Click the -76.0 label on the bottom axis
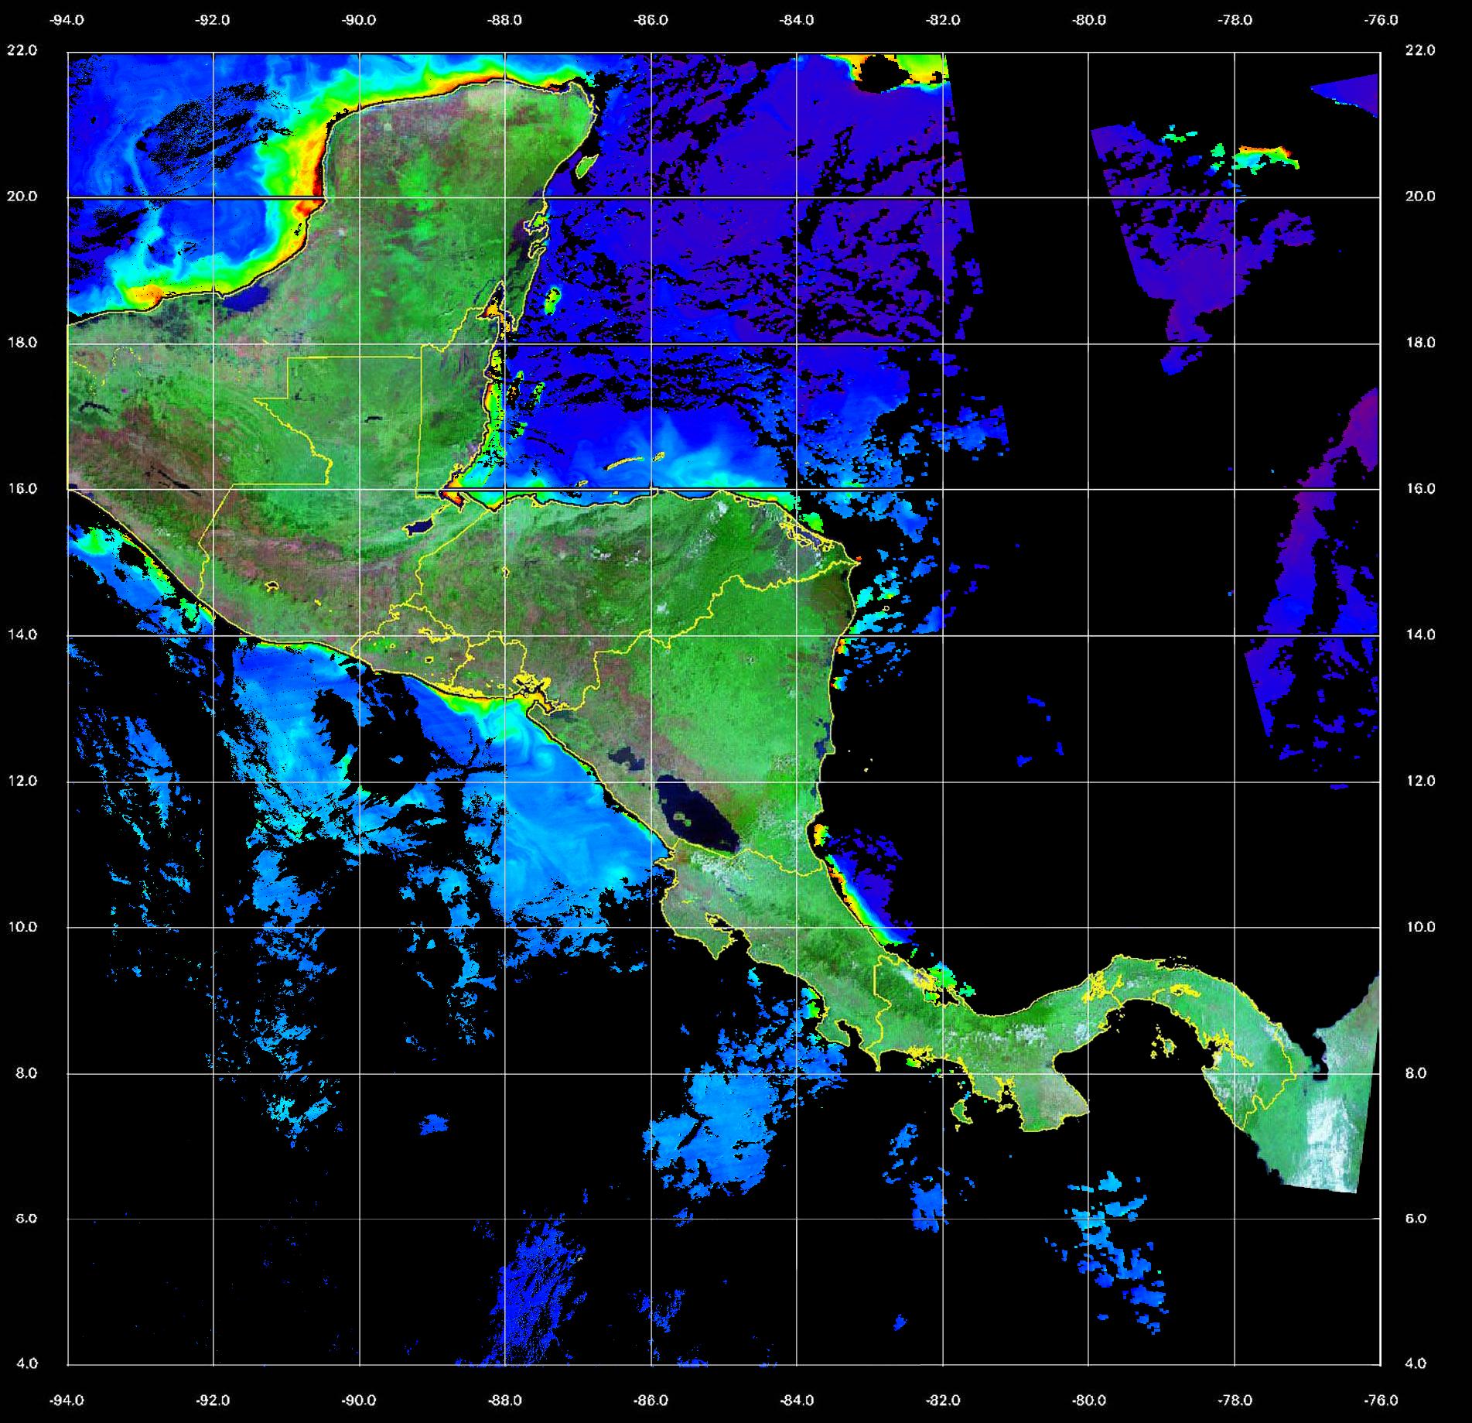Screen dimensions: 1472x1423 coord(1381,1400)
